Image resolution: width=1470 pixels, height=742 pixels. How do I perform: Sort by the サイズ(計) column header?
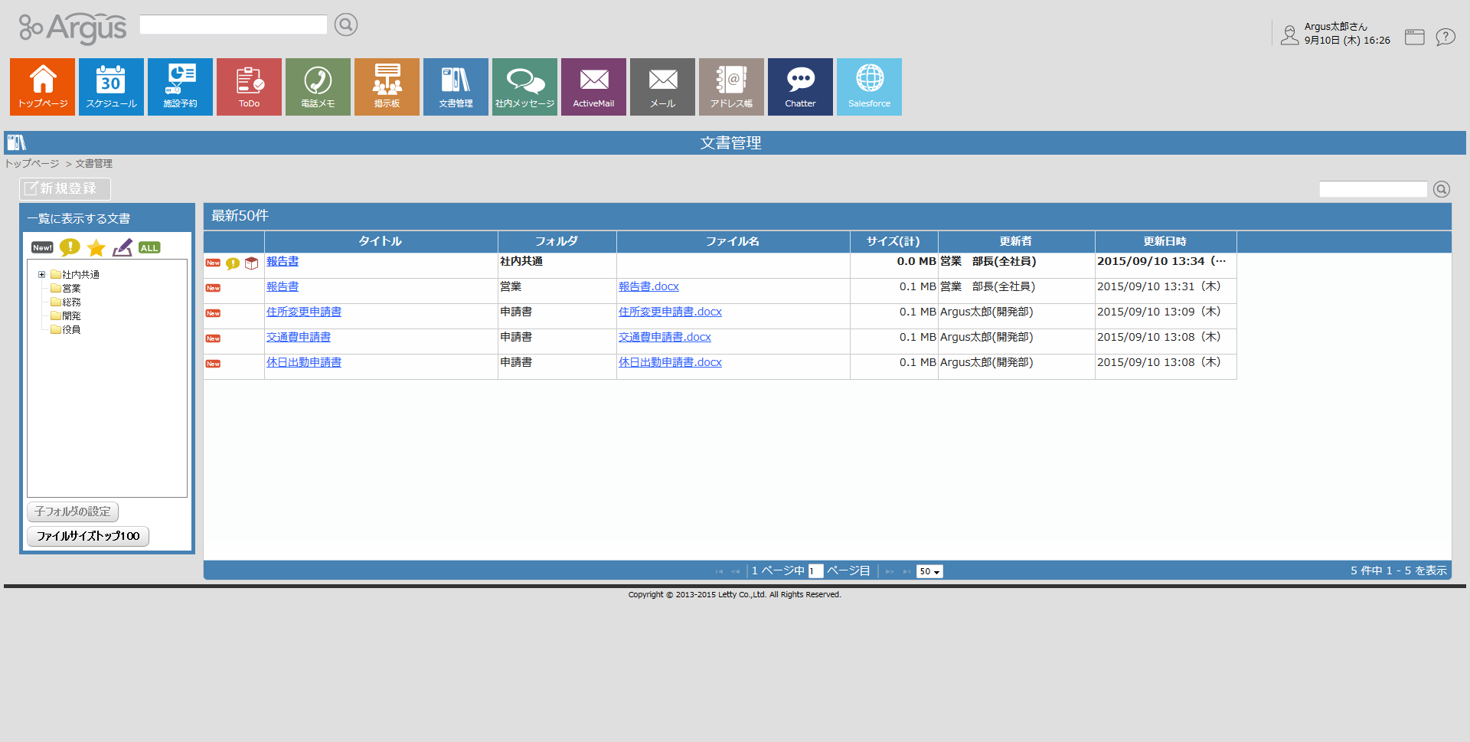pyautogui.click(x=893, y=241)
